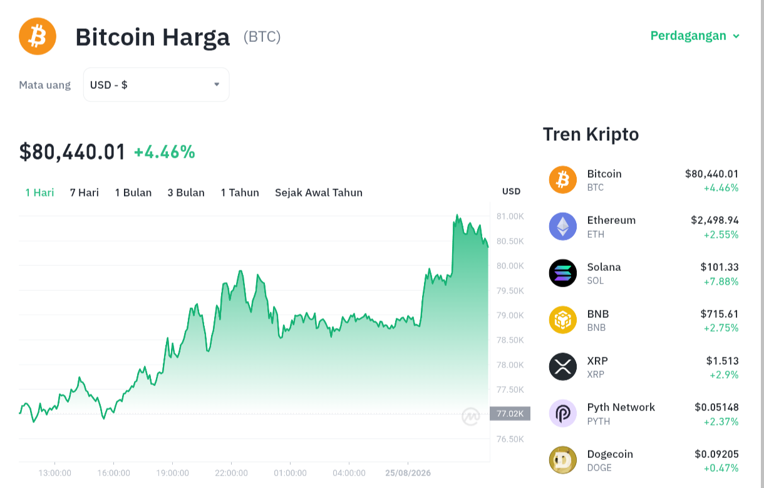Open the USD - $ currency selector
764x488 pixels.
(x=156, y=84)
